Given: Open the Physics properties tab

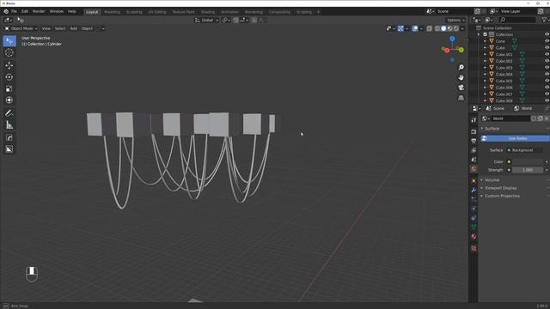Looking at the screenshot, I should [474, 209].
